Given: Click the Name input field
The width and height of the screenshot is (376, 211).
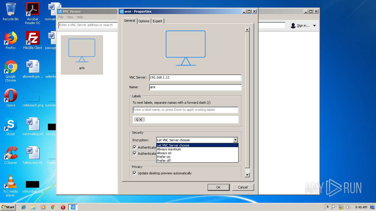Looking at the screenshot, I should click(195, 87).
